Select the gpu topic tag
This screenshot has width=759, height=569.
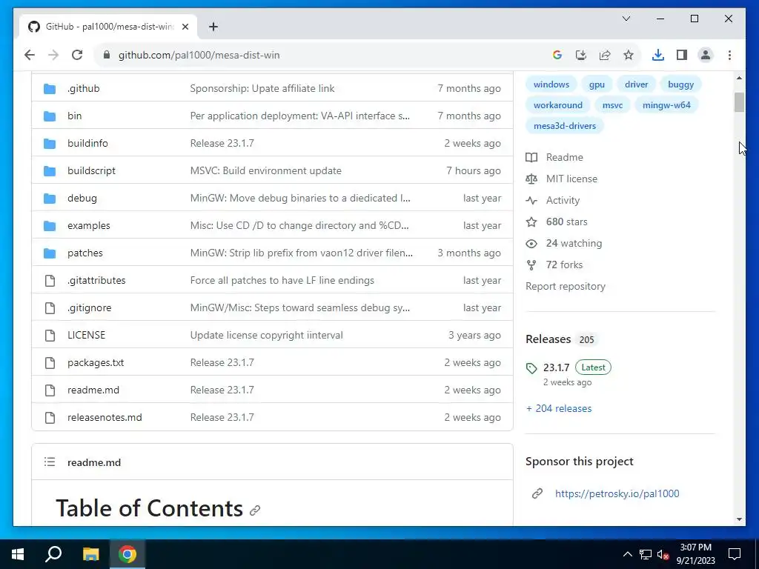click(x=597, y=84)
